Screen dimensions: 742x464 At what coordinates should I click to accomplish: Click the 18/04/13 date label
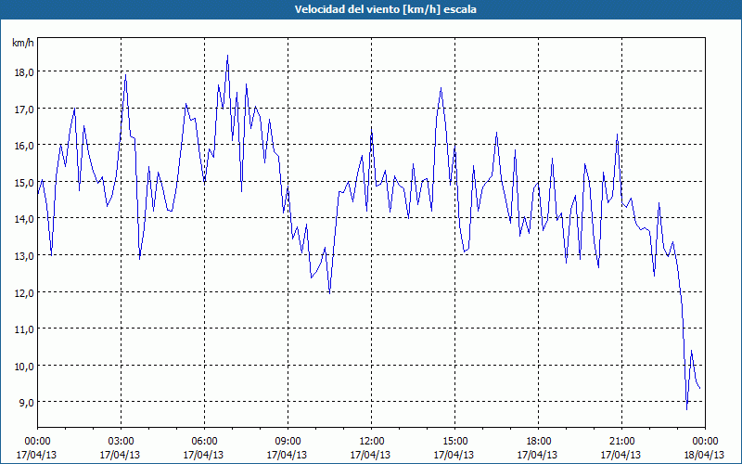pos(704,455)
